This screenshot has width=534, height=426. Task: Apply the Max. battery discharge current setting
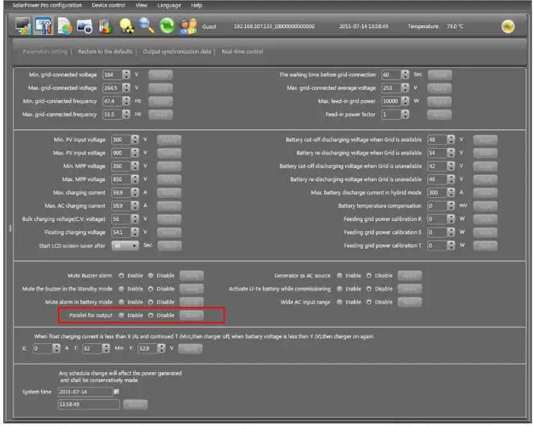point(485,193)
